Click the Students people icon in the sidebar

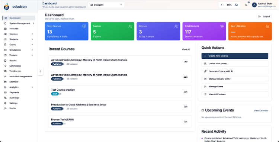tap(5, 39)
